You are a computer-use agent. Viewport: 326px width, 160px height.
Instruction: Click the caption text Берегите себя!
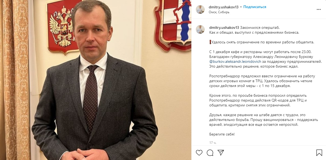(x=222, y=134)
